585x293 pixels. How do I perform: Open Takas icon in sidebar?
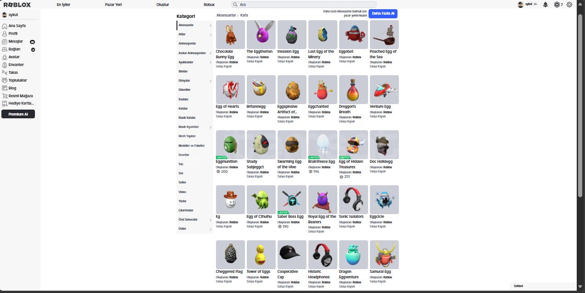click(x=5, y=72)
